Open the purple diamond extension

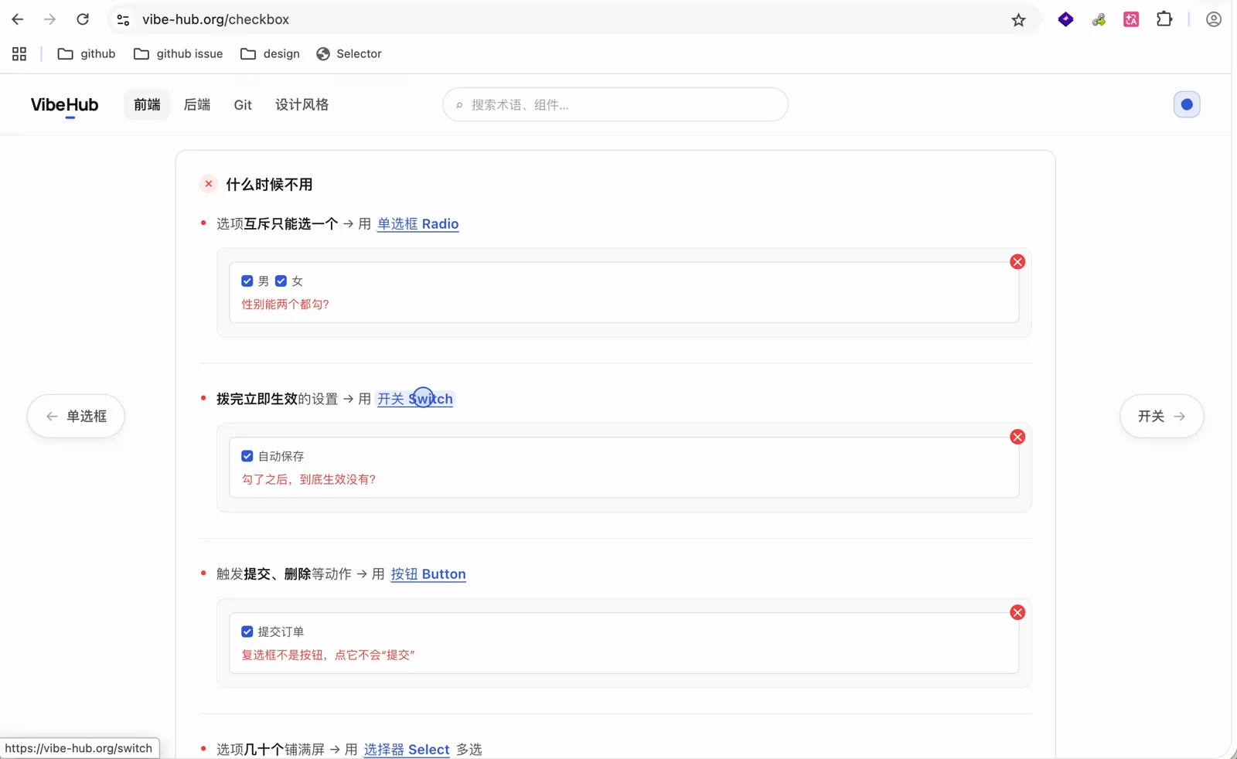coord(1065,19)
